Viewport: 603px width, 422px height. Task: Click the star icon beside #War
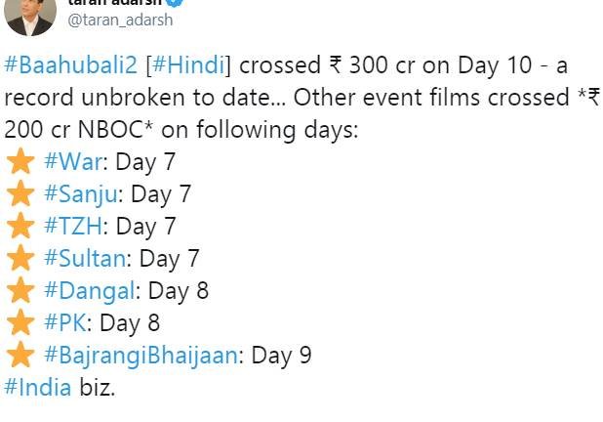point(20,162)
